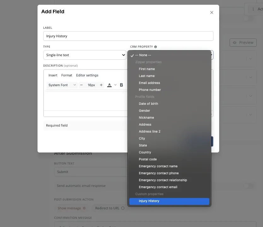Open the System Font dropdown
This screenshot has height=227, width=263.
tap(62, 85)
